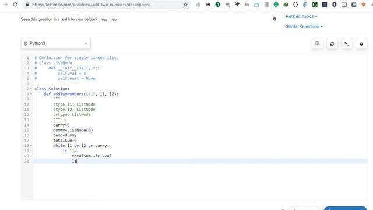Click the 'class Solution:' line
This screenshot has height=210, width=373.
52,89
